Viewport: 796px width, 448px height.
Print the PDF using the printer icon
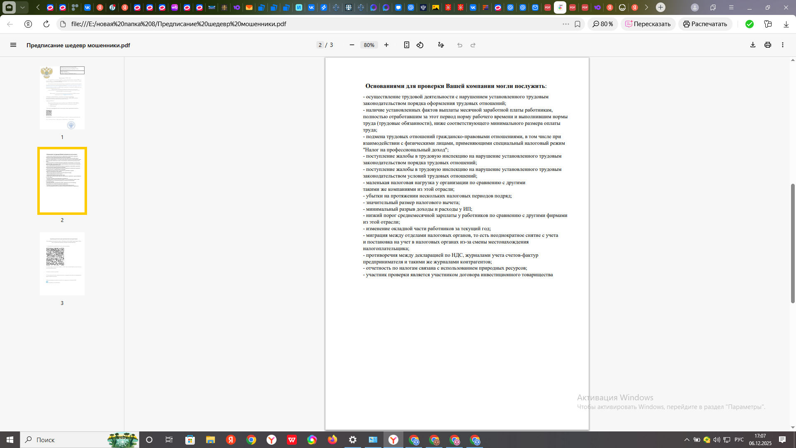768,45
